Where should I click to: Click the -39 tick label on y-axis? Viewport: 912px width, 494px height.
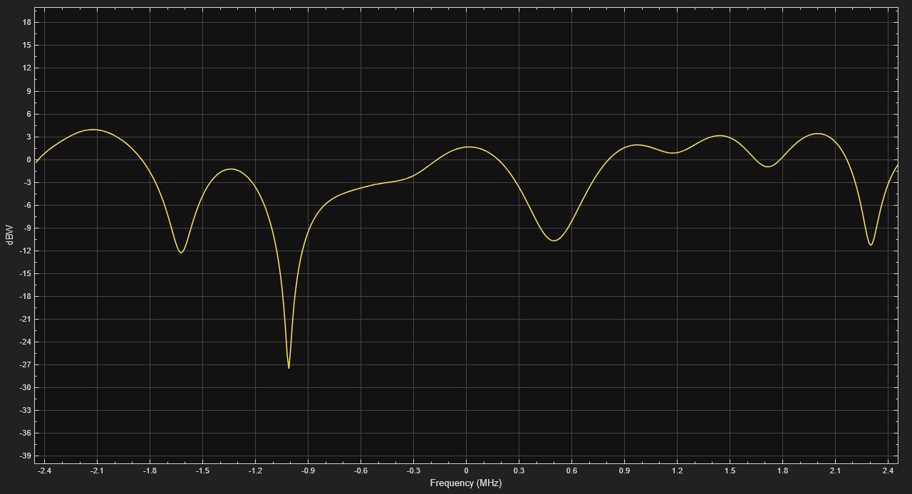pyautogui.click(x=25, y=456)
